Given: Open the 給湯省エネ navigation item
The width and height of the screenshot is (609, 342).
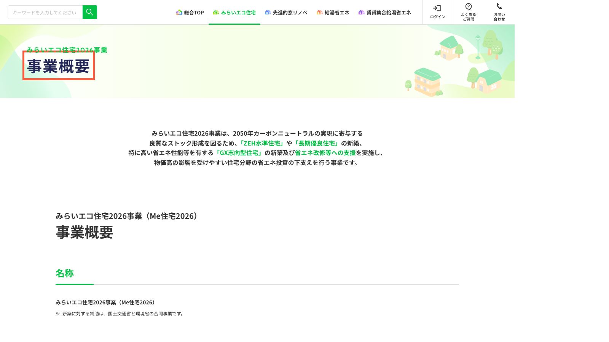Looking at the screenshot, I should [333, 13].
